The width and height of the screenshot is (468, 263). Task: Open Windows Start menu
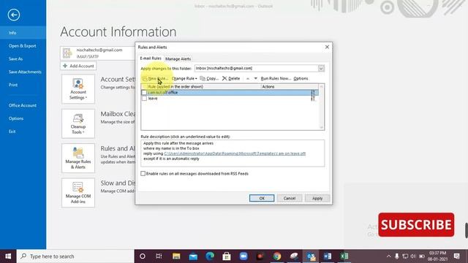(8, 256)
